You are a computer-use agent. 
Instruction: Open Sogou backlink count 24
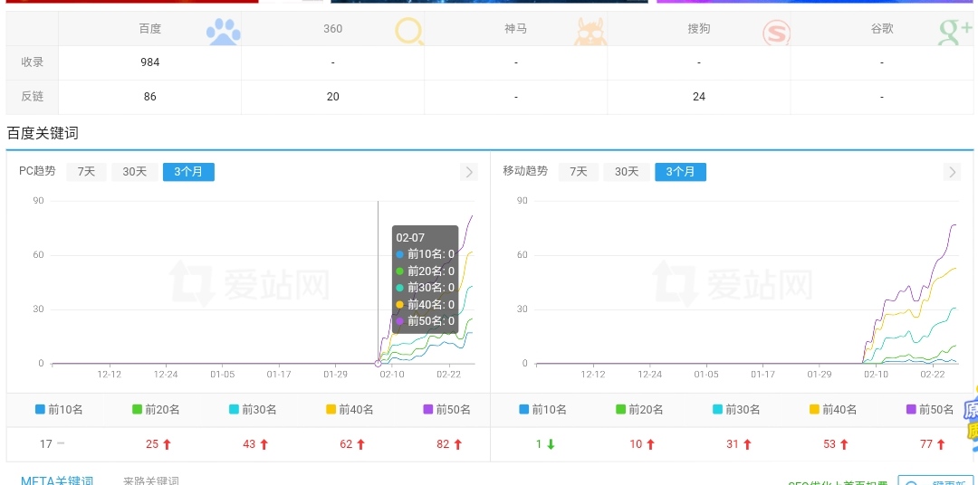click(x=698, y=97)
